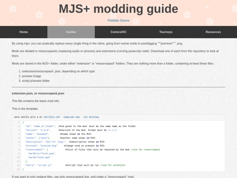The height and width of the screenshot is (178, 237).
Task: Open the Comics/OC nav tab
Action: (118, 32)
